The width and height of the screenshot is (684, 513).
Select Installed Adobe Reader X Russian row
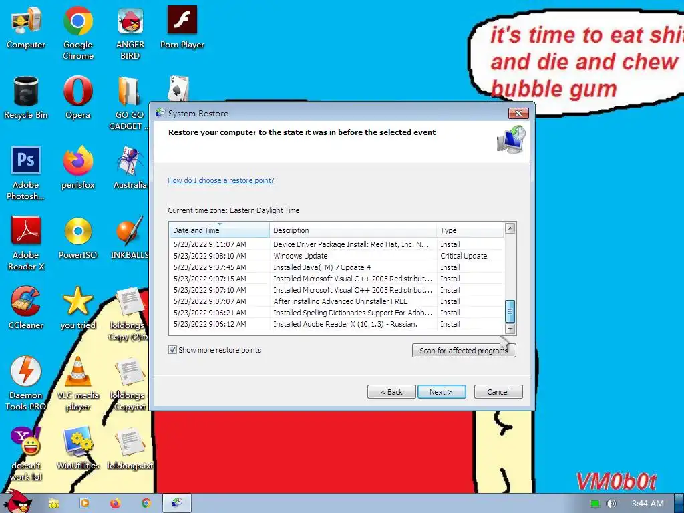(337, 324)
